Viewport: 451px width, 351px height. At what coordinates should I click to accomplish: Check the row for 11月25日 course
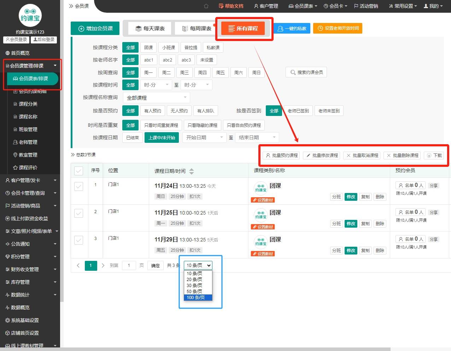pos(79,213)
